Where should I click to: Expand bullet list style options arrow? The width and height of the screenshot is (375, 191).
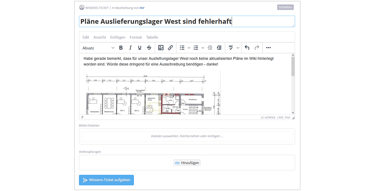point(189,48)
